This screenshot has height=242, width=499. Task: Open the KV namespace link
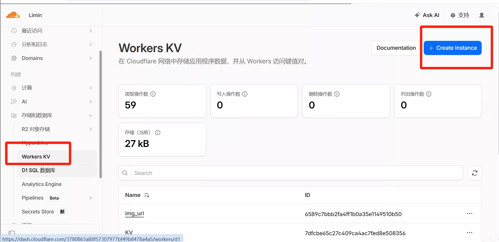pyautogui.click(x=129, y=233)
